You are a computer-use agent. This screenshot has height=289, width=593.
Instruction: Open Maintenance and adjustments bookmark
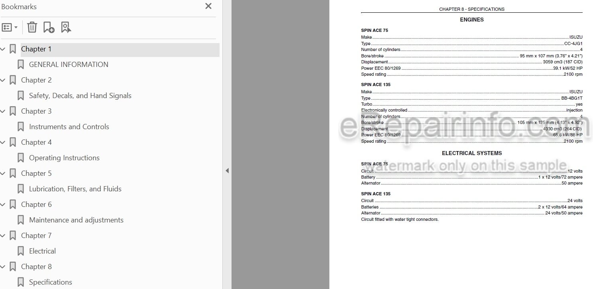pyautogui.click(x=76, y=220)
